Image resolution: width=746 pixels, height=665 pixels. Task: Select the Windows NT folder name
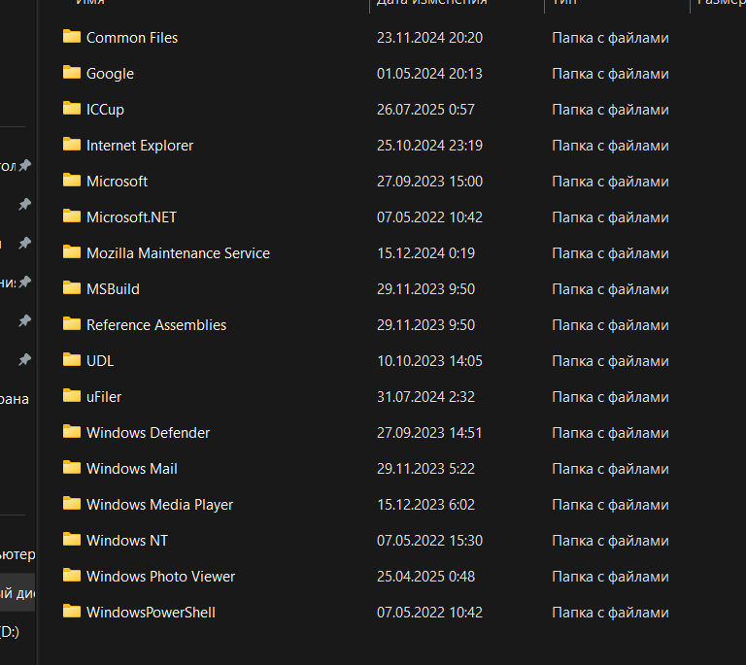(127, 541)
